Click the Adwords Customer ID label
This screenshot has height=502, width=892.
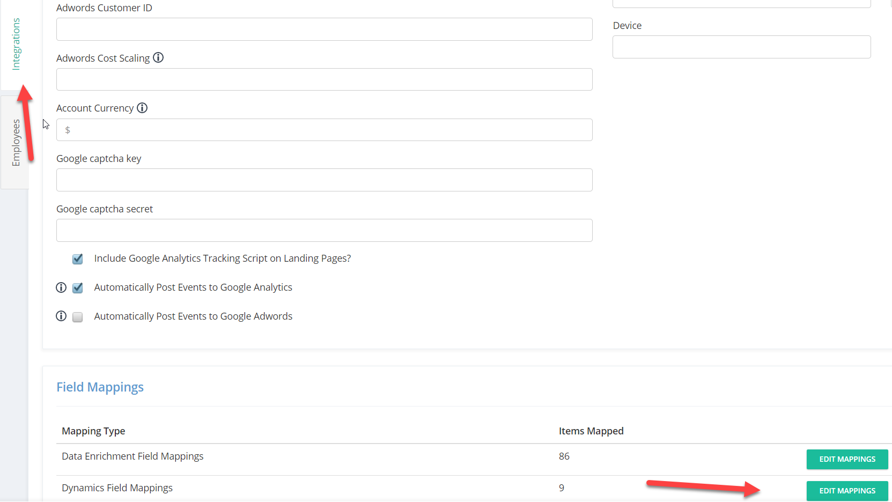point(104,8)
